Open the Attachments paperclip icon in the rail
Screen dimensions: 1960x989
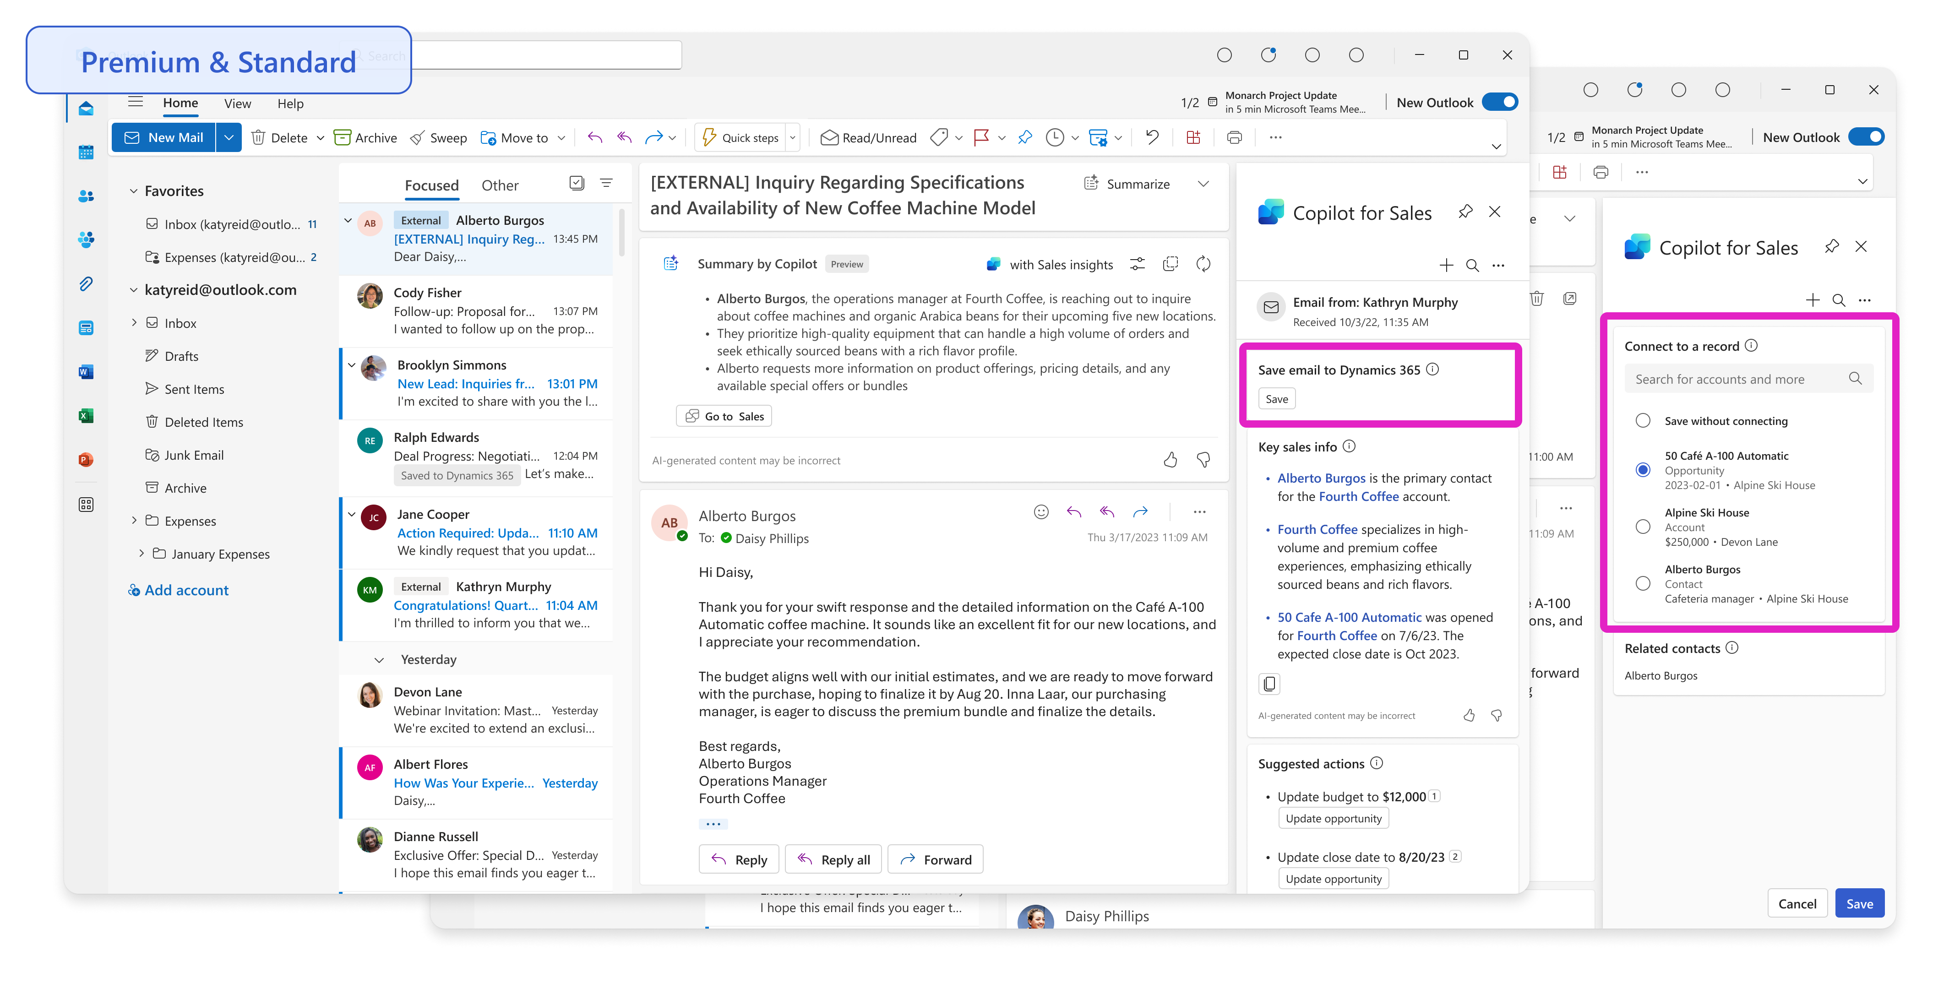click(86, 283)
